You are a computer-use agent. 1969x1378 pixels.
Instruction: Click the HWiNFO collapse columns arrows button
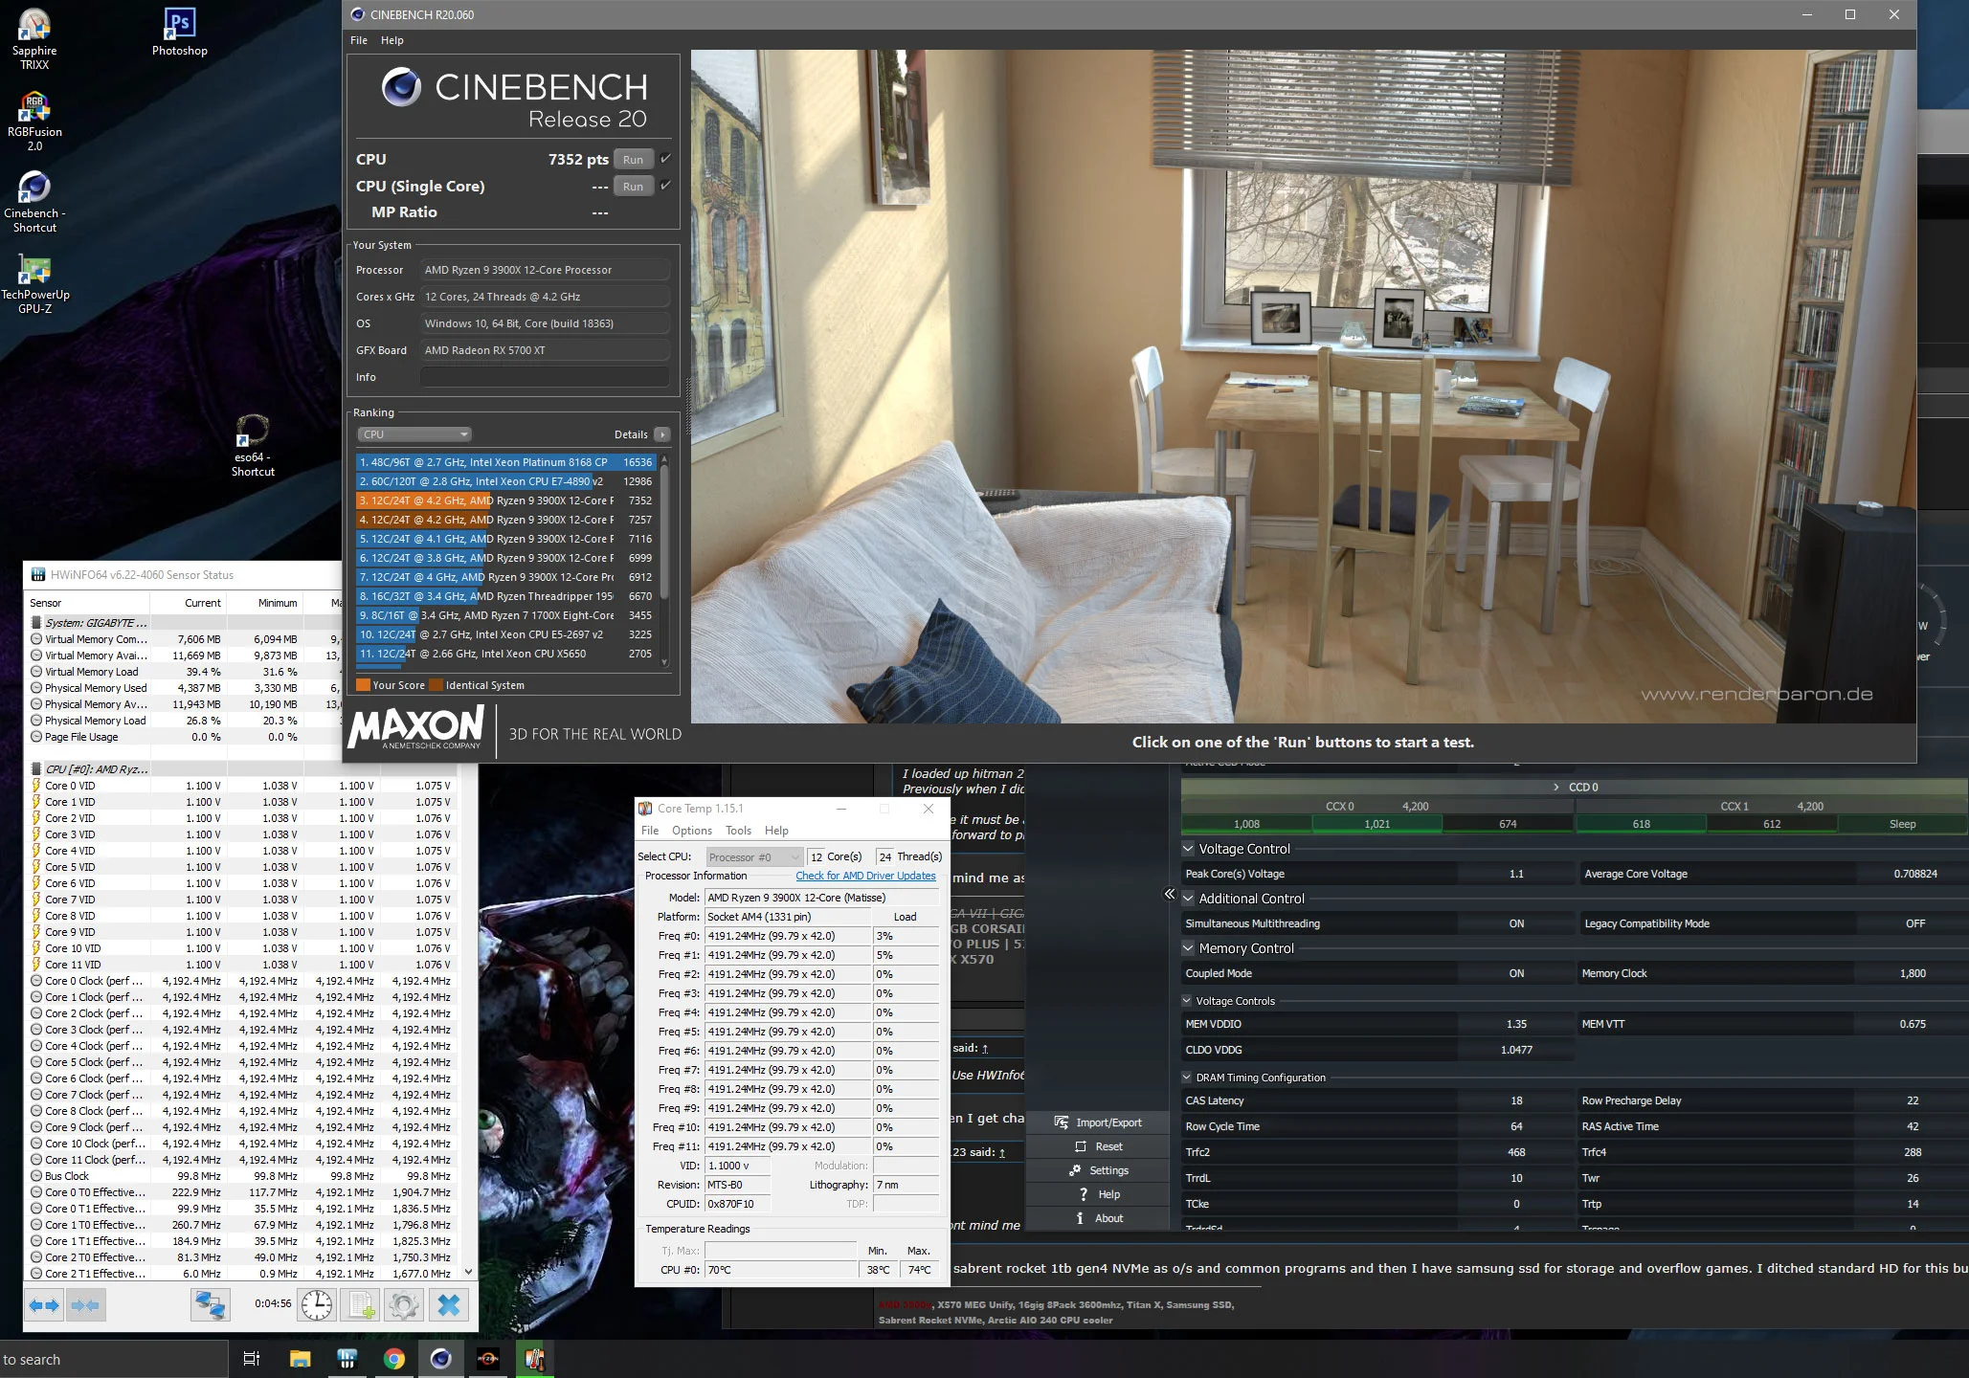(x=85, y=1305)
